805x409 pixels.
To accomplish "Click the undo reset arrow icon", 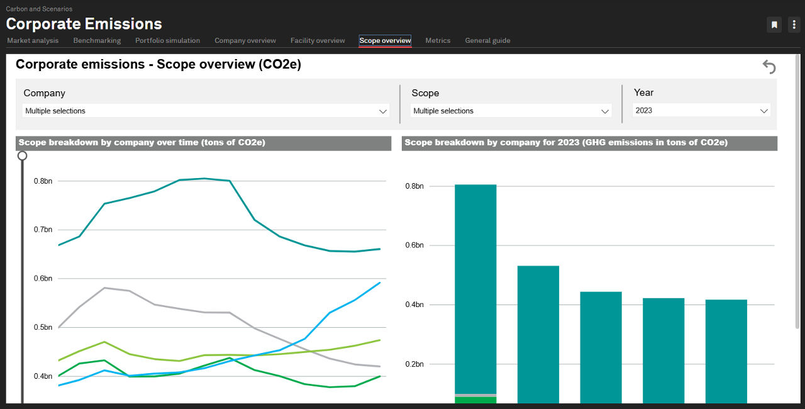I will (769, 67).
